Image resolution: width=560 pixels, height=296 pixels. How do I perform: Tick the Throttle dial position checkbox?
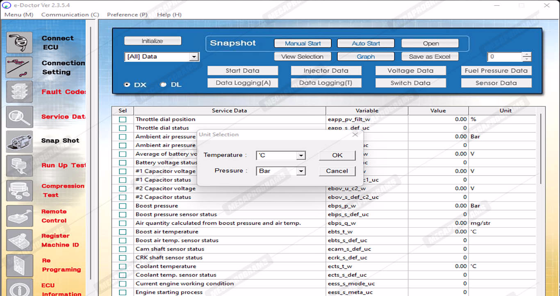123,120
